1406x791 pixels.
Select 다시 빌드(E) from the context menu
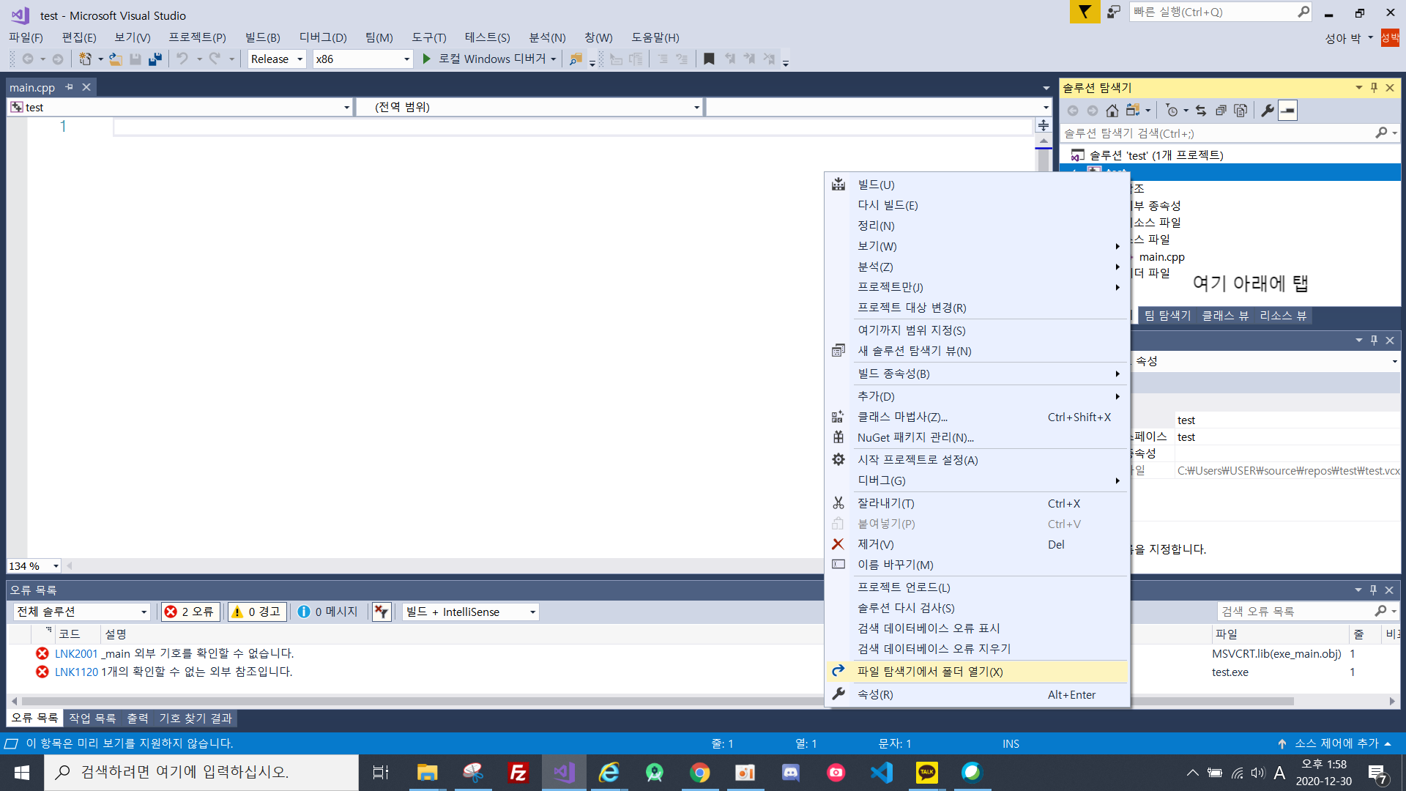[x=888, y=205]
